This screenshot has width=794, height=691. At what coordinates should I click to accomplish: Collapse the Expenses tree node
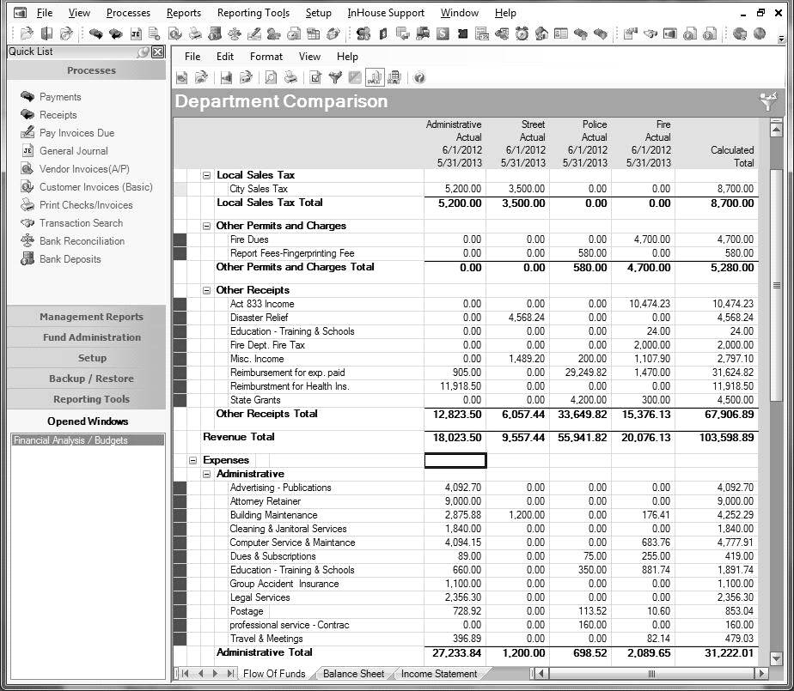pos(193,461)
